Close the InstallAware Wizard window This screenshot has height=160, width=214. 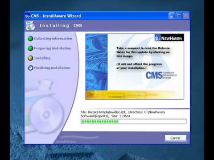tap(186, 16)
